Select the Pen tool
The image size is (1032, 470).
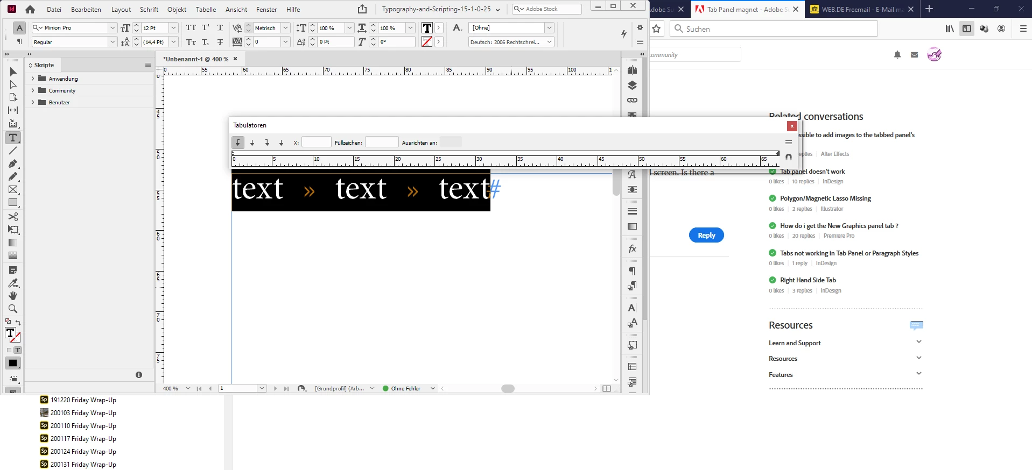[13, 163]
